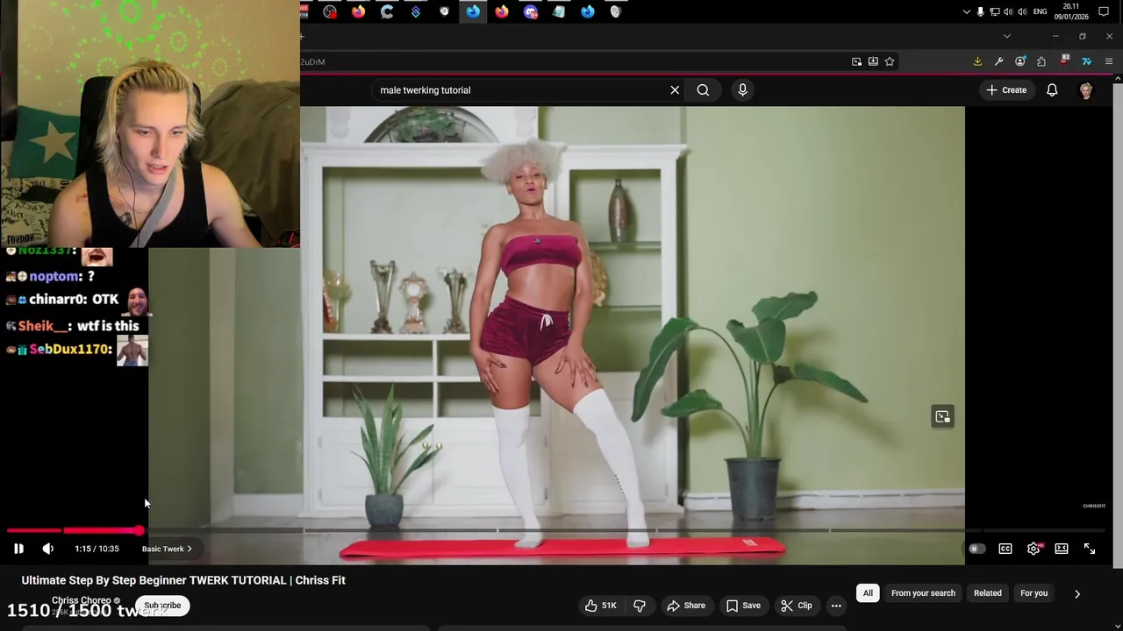This screenshot has height=631, width=1123.
Task: Open the account avatar menu
Action: coord(1086,90)
